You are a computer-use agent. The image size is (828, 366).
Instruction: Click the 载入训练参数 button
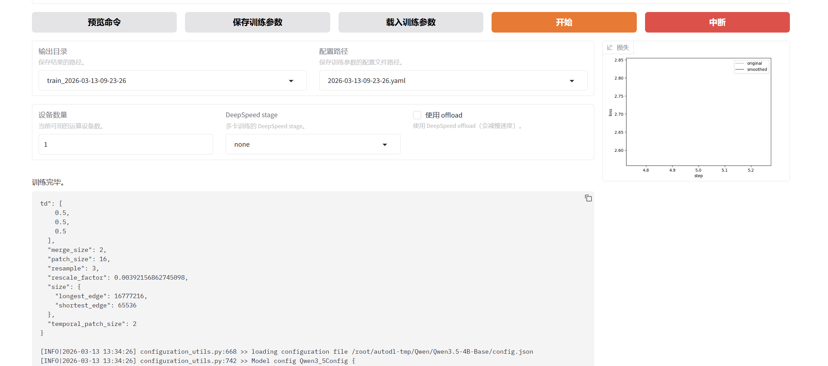[411, 22]
